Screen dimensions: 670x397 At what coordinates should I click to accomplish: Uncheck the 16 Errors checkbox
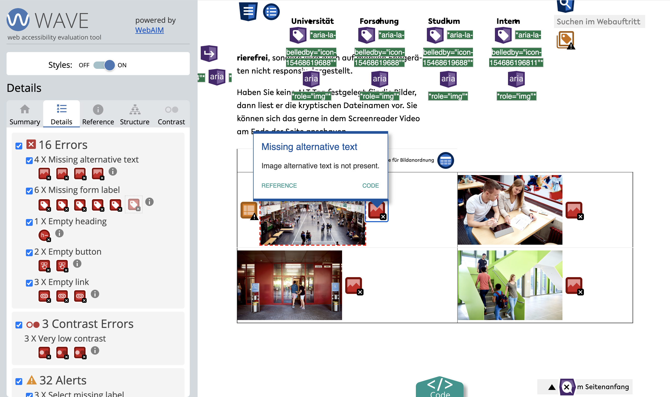click(x=19, y=146)
